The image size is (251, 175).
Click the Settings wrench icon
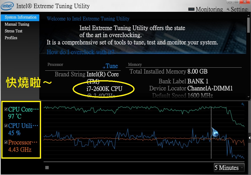point(228,10)
